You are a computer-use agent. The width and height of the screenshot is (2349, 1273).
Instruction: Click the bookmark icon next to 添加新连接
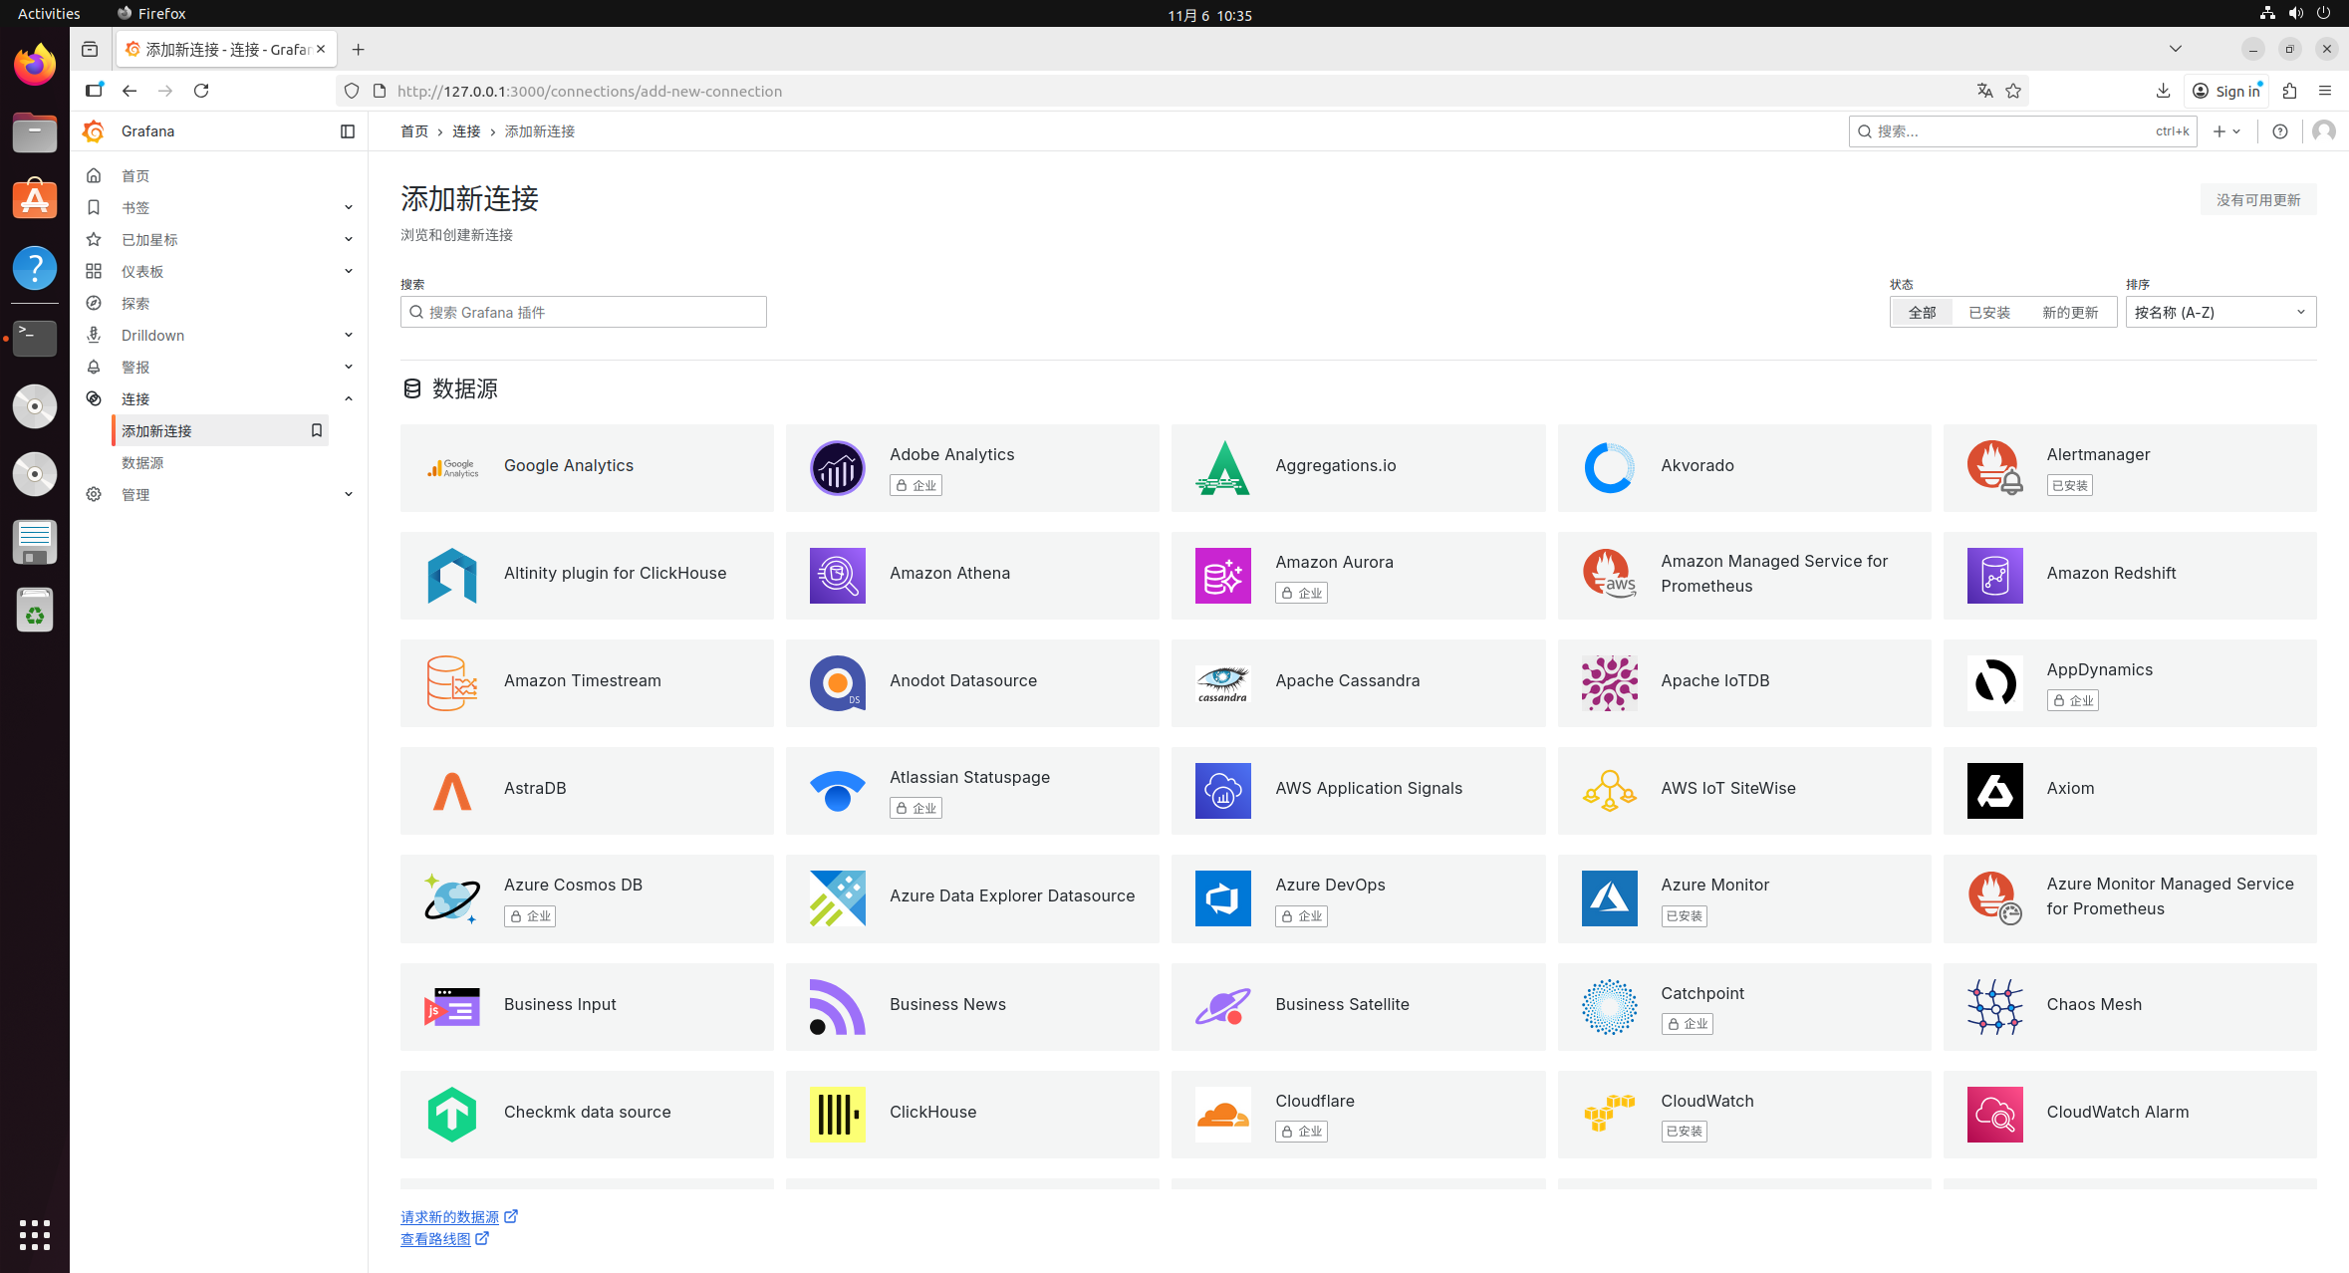coord(317,430)
